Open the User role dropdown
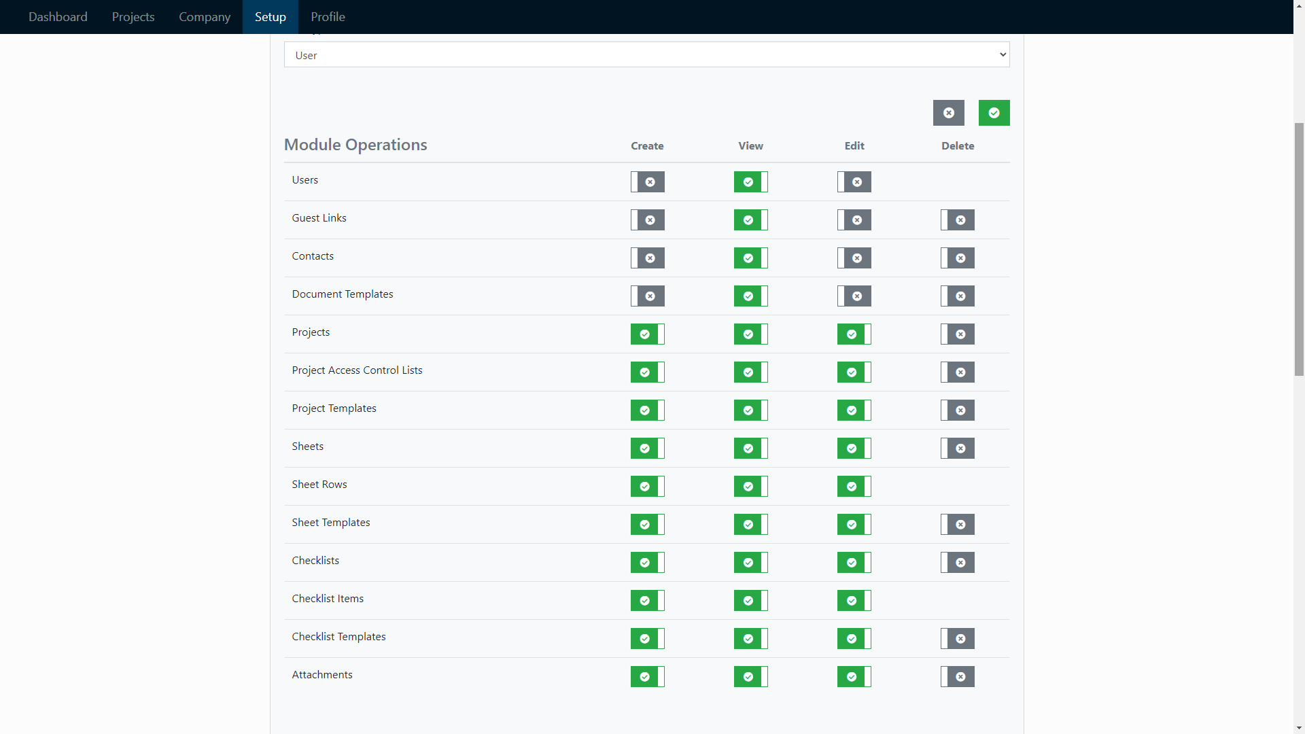 (646, 54)
